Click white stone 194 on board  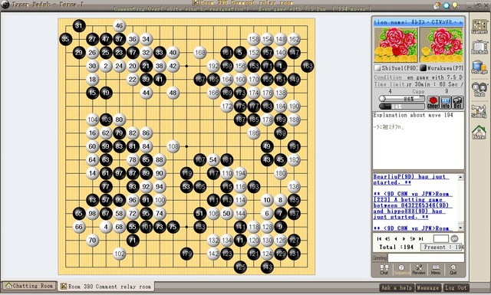[240, 173]
